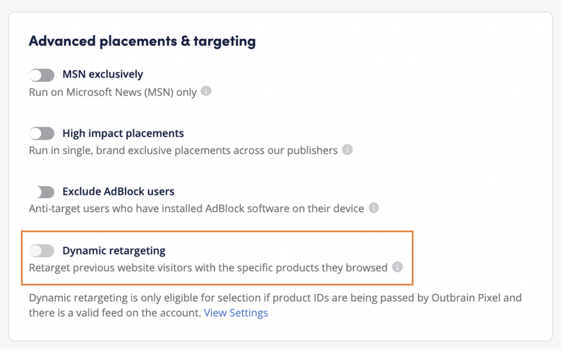Screen dimensions: 562x351
Task: Toggle the MSN exclusively switch
Action: point(42,75)
